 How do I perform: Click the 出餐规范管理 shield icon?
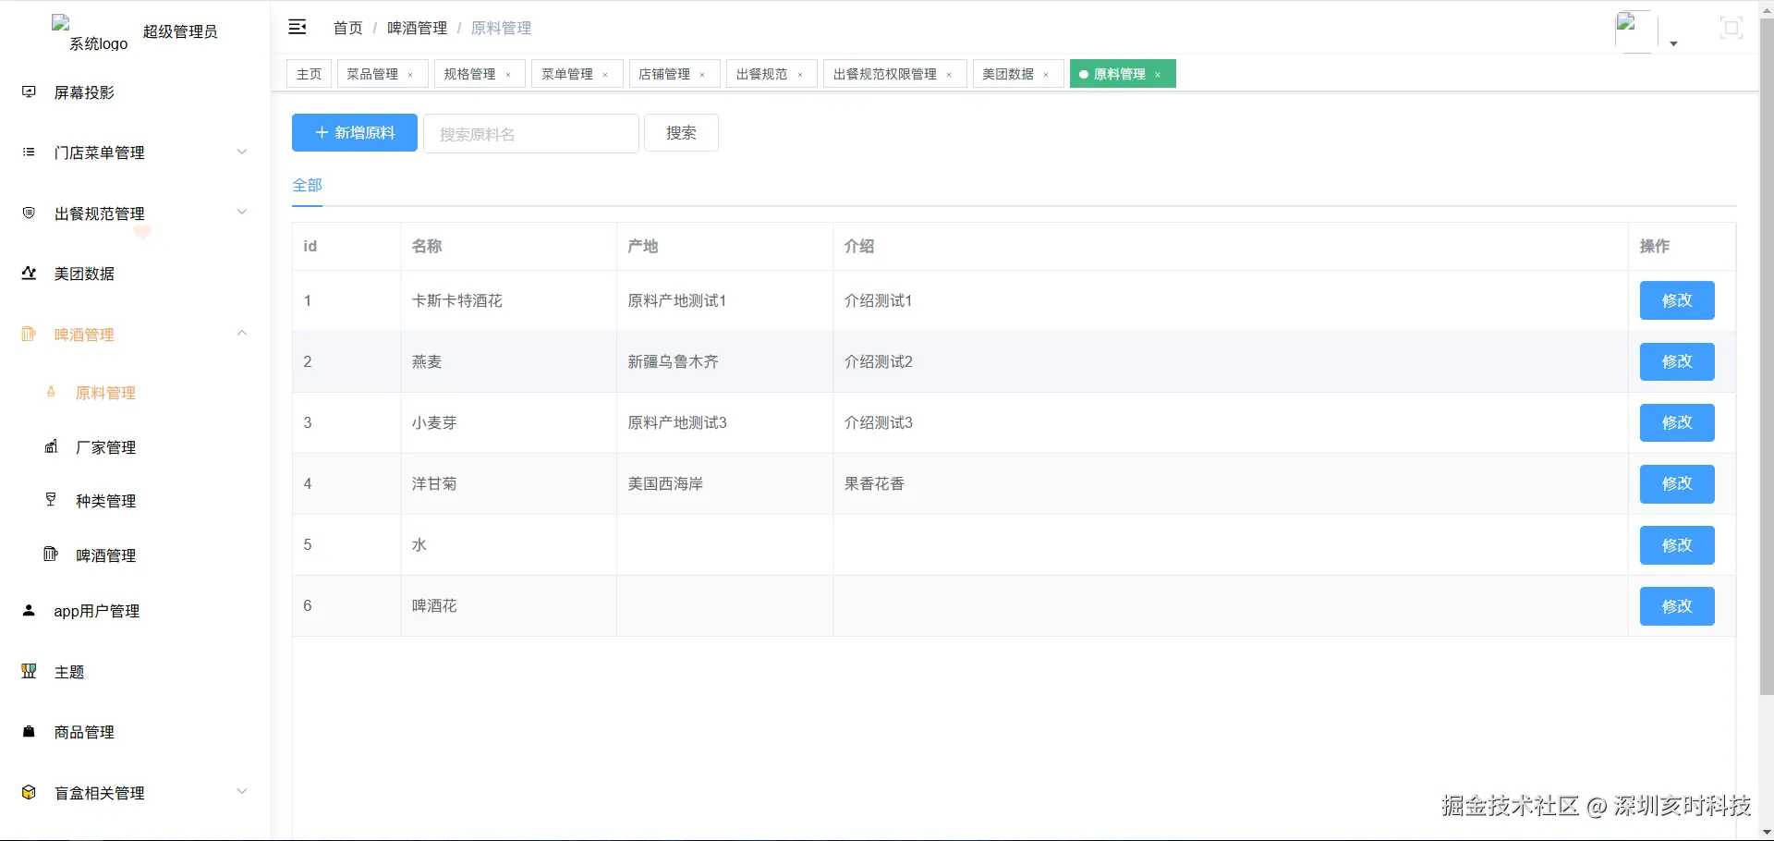coord(29,213)
